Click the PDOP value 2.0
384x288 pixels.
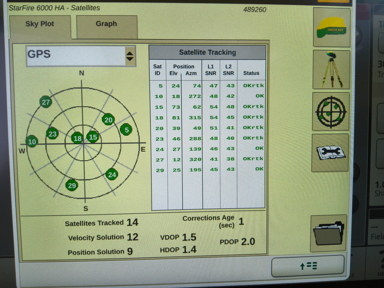pos(248,242)
